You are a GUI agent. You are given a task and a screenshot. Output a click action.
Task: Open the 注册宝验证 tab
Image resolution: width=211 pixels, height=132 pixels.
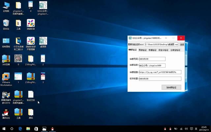[x=175, y=50]
